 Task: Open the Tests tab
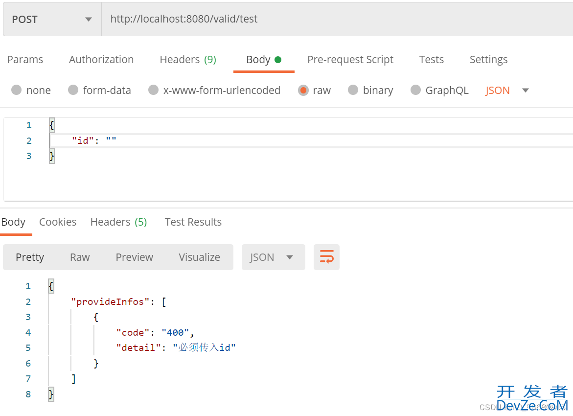coord(431,60)
